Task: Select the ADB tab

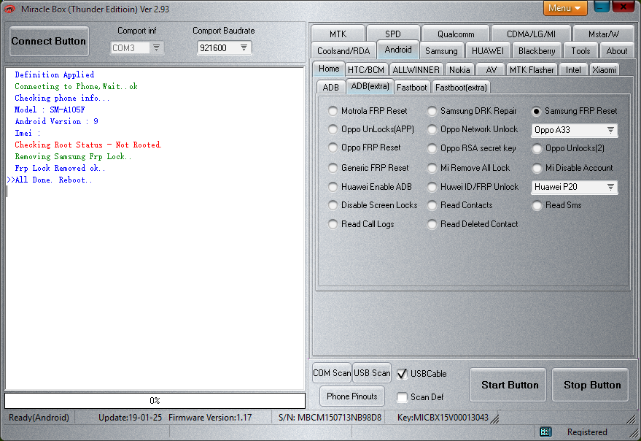Action: click(331, 87)
